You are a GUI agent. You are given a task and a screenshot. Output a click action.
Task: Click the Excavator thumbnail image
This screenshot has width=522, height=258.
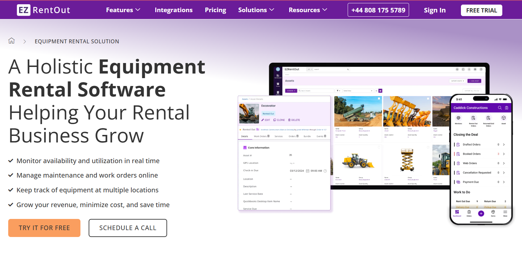tap(249, 114)
